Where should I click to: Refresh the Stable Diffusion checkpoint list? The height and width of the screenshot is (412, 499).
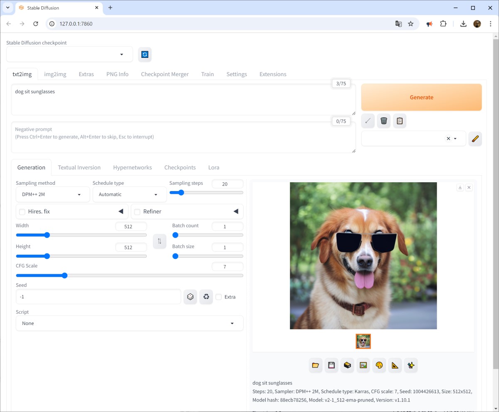pos(145,55)
